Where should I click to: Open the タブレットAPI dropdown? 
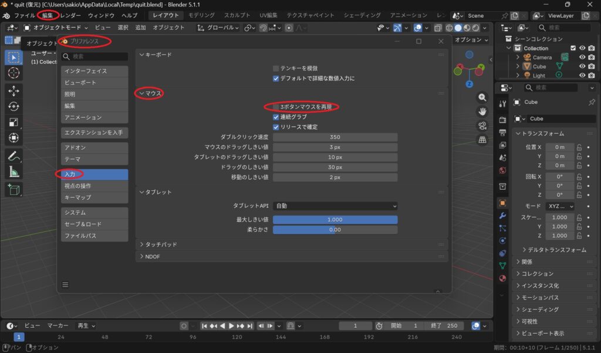tap(335, 206)
